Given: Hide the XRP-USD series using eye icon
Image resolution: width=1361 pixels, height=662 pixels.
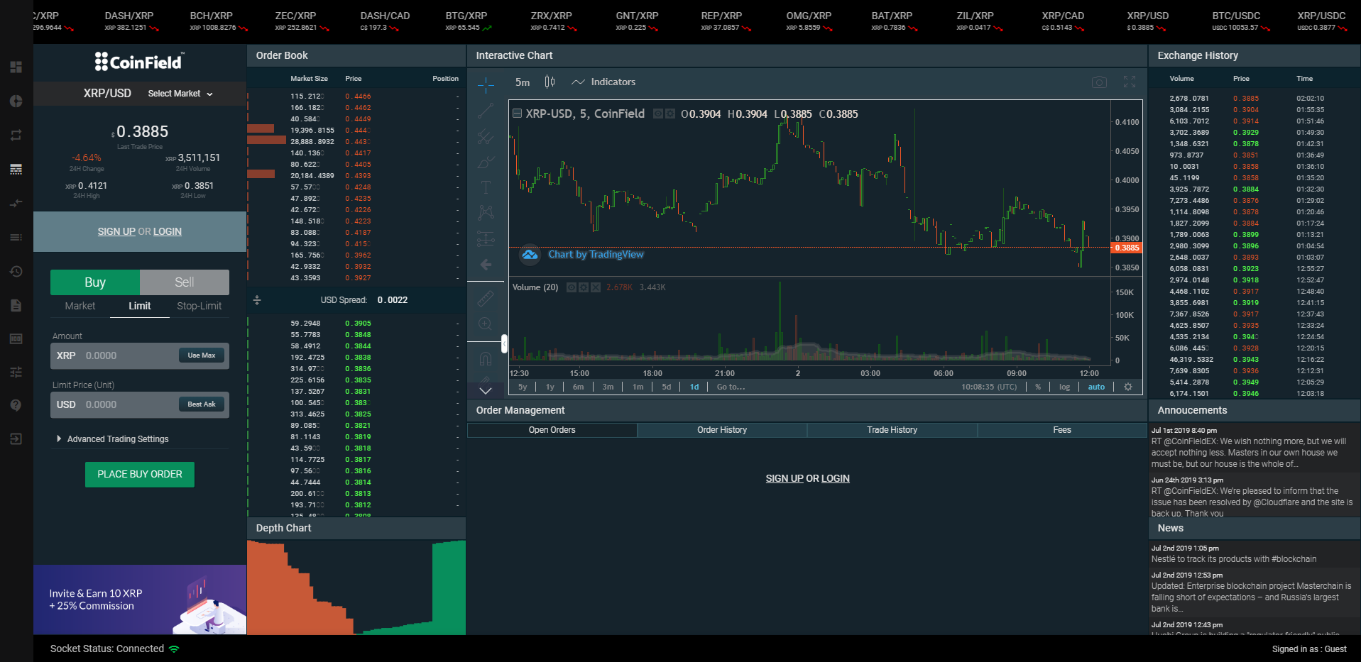Looking at the screenshot, I should (657, 114).
